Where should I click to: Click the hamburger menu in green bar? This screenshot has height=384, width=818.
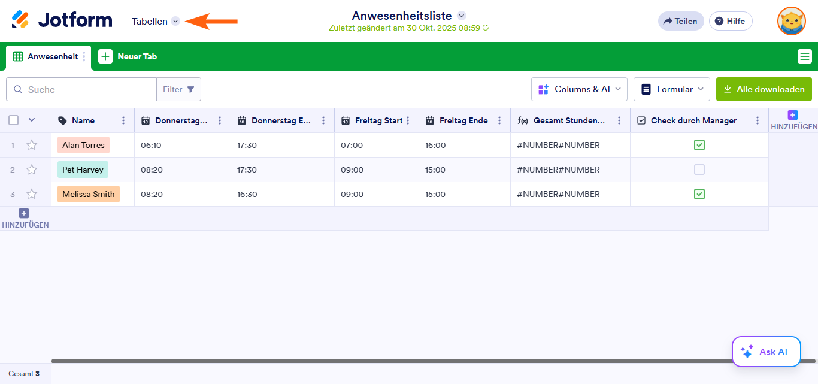point(804,56)
